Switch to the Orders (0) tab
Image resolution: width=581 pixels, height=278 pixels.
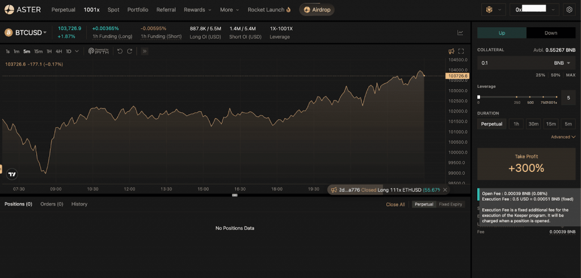click(52, 204)
